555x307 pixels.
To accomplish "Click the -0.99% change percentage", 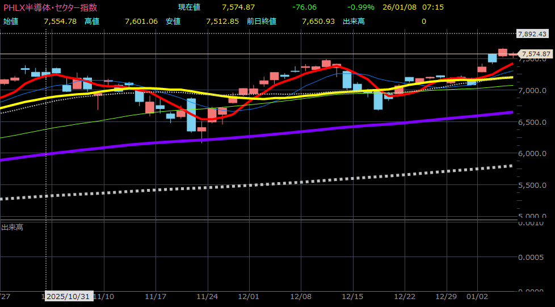I will (x=361, y=7).
